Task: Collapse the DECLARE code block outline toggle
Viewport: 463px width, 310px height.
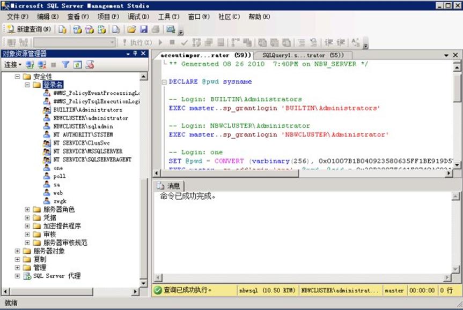Action: [x=164, y=82]
